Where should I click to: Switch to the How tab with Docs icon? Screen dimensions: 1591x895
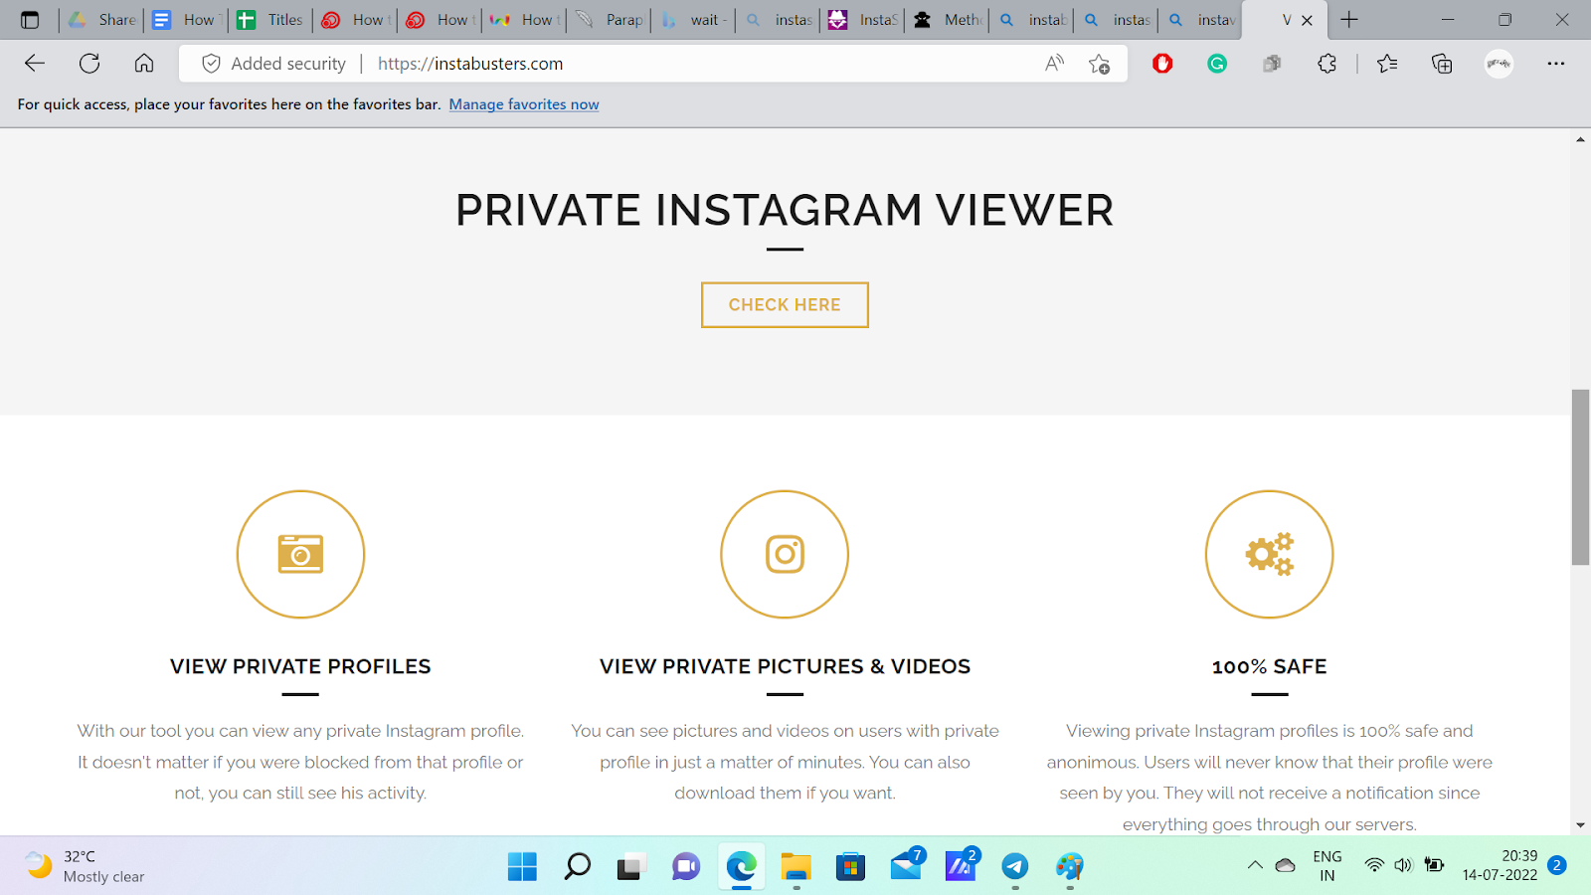pos(186,20)
